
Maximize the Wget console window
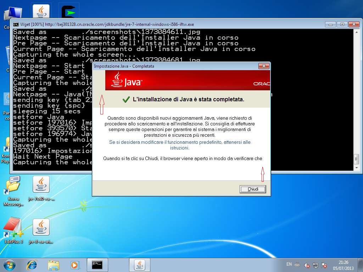[x=342, y=24]
